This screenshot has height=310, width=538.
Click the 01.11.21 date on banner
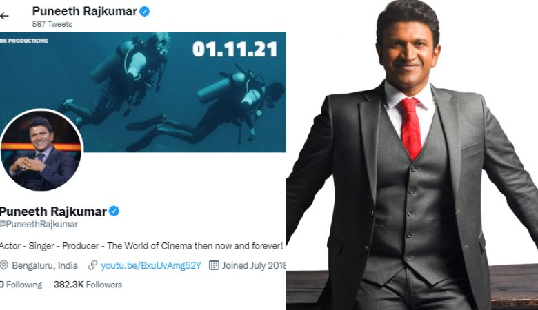[235, 49]
